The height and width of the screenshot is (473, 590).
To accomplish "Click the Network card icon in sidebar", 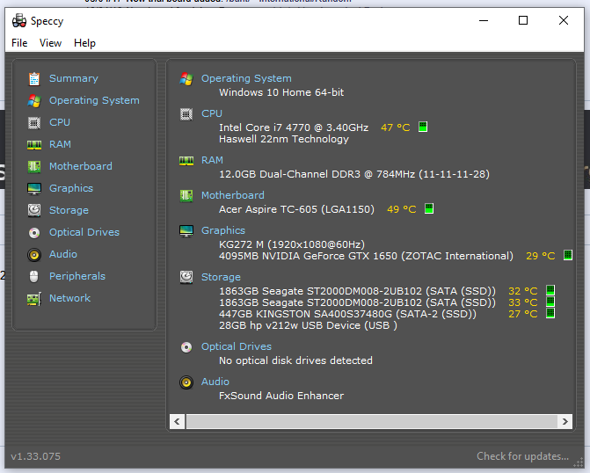I will point(34,299).
